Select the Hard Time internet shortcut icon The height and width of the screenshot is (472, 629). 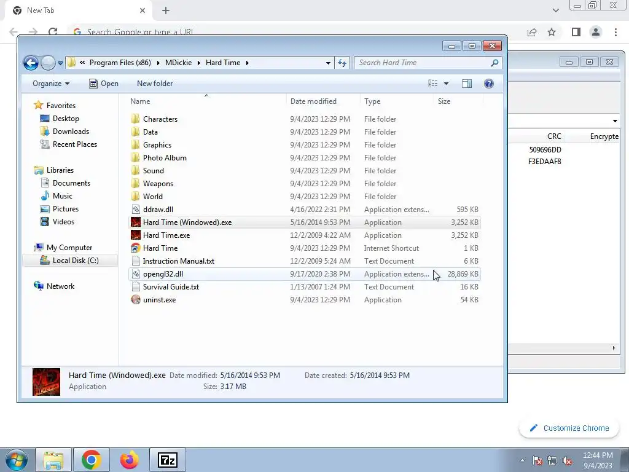[x=136, y=248]
